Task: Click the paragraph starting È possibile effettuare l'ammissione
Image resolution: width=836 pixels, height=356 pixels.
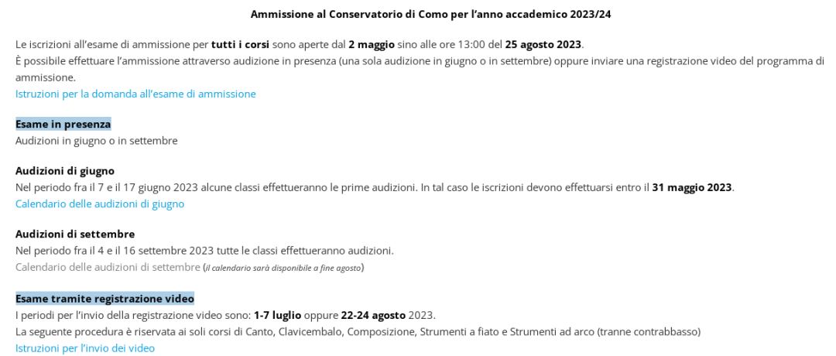Action: tap(418, 61)
